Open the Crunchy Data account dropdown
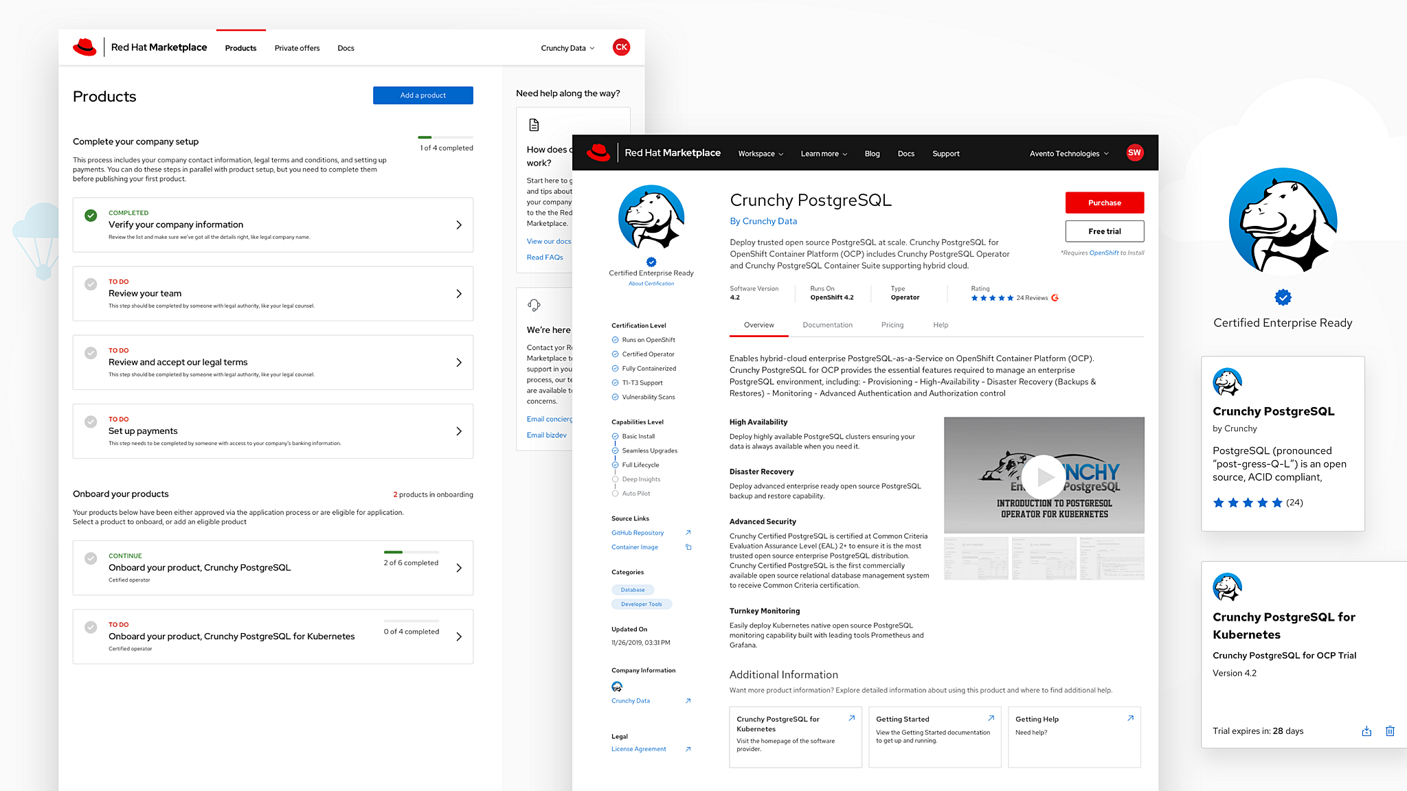 (567, 48)
